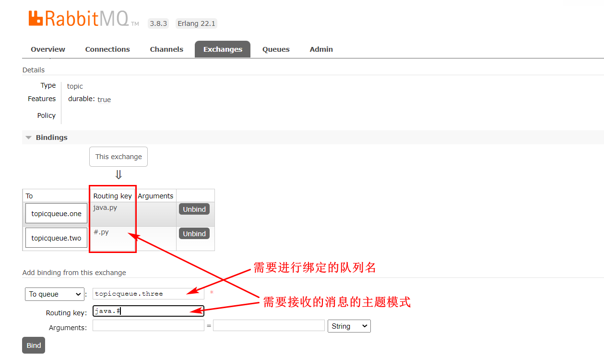
Task: Go to the Channels tab
Action: coord(166,49)
